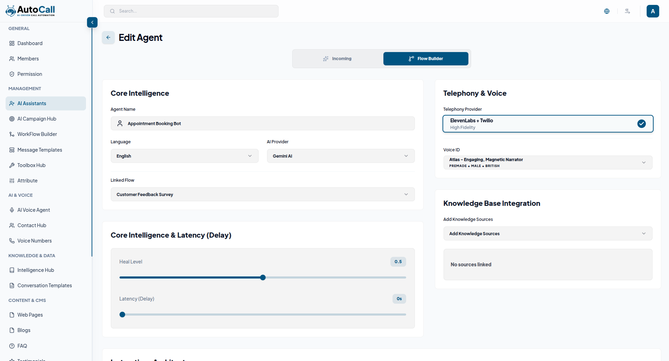Image resolution: width=669 pixels, height=361 pixels.
Task: Click the Agent Name input field
Action: click(263, 123)
